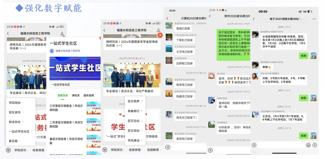Tap back arrow in leftmost 福建水院信息工程学院 screen
325x159 pixels.
8,33
